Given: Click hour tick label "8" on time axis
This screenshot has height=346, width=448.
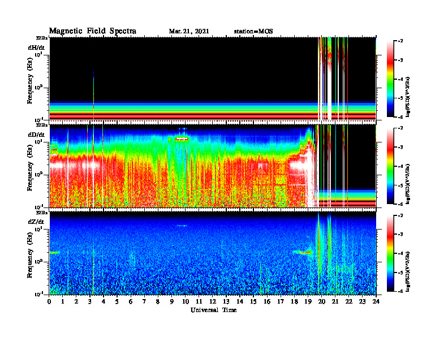Looking at the screenshot, I should [x=158, y=301].
